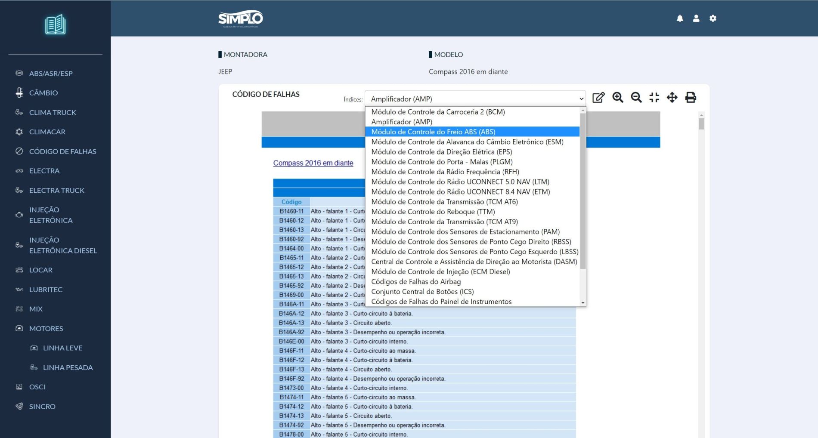Open the user profile icon
This screenshot has width=818, height=438.
(696, 19)
